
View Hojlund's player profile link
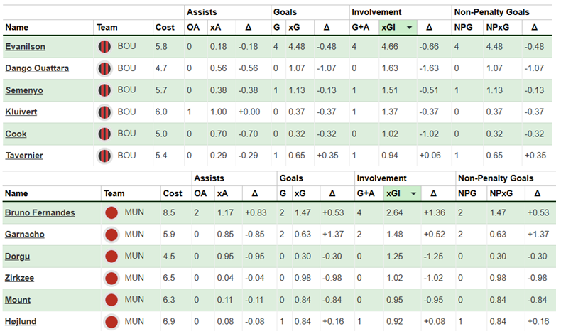[x=21, y=322]
